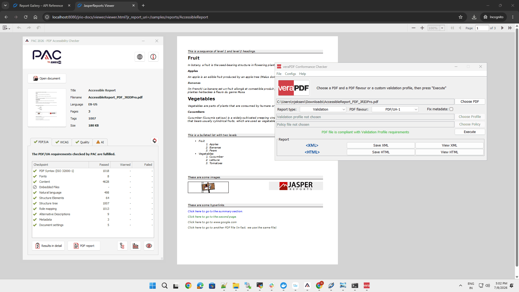The height and width of the screenshot is (292, 519).
Task: Bookmark this page with star icon
Action: [461, 17]
